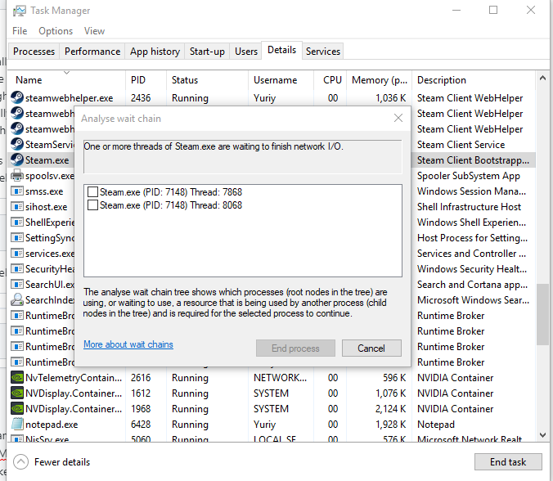
Task: Click the Task Manager title bar icon
Action: pos(19,11)
